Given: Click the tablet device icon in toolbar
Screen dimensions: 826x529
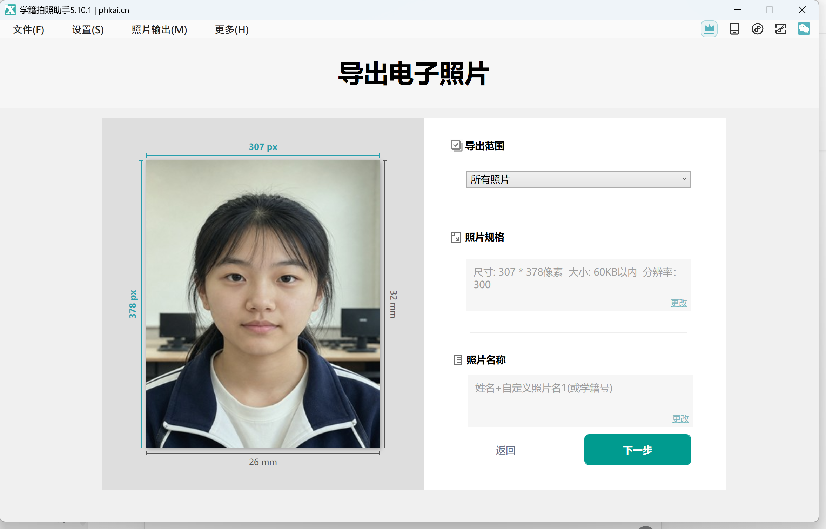Looking at the screenshot, I should point(734,29).
